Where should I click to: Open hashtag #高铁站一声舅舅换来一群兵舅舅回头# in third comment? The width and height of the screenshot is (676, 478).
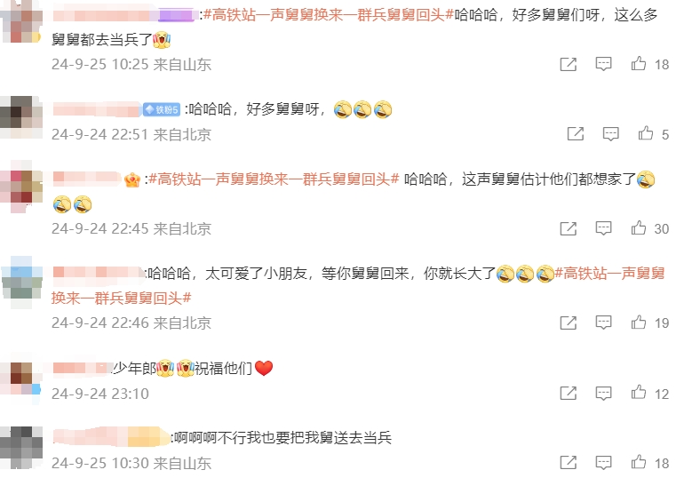pos(274,179)
